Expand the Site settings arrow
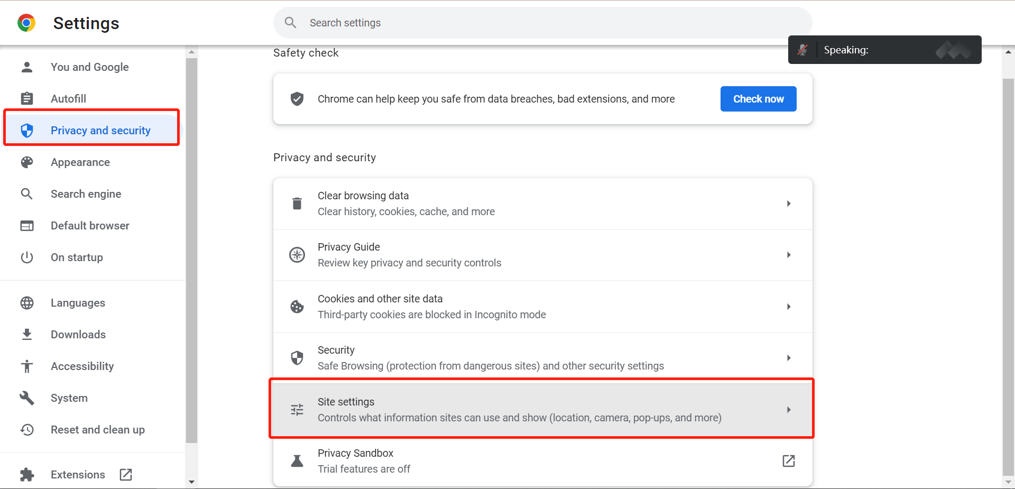 789,410
